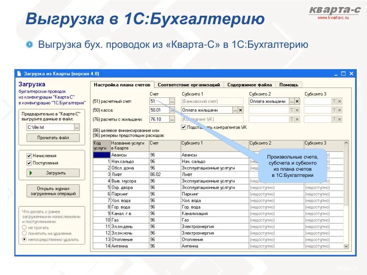Viewport: 367px width, 275px height.
Task: Click scroll up arrow of services table
Action: 346,143
